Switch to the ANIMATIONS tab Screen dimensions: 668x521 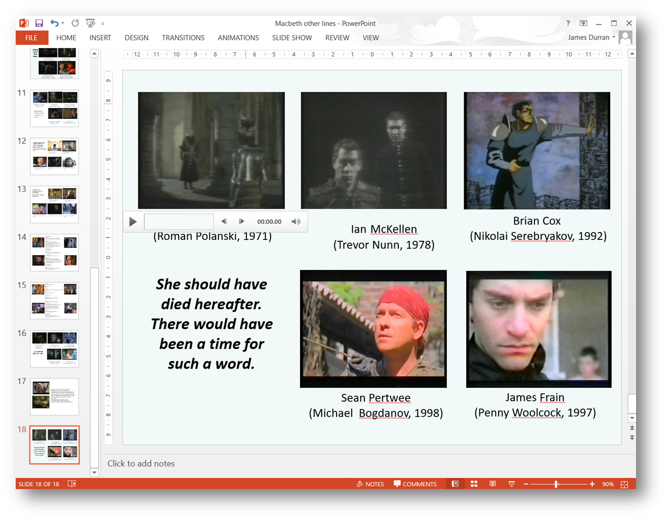click(x=238, y=38)
